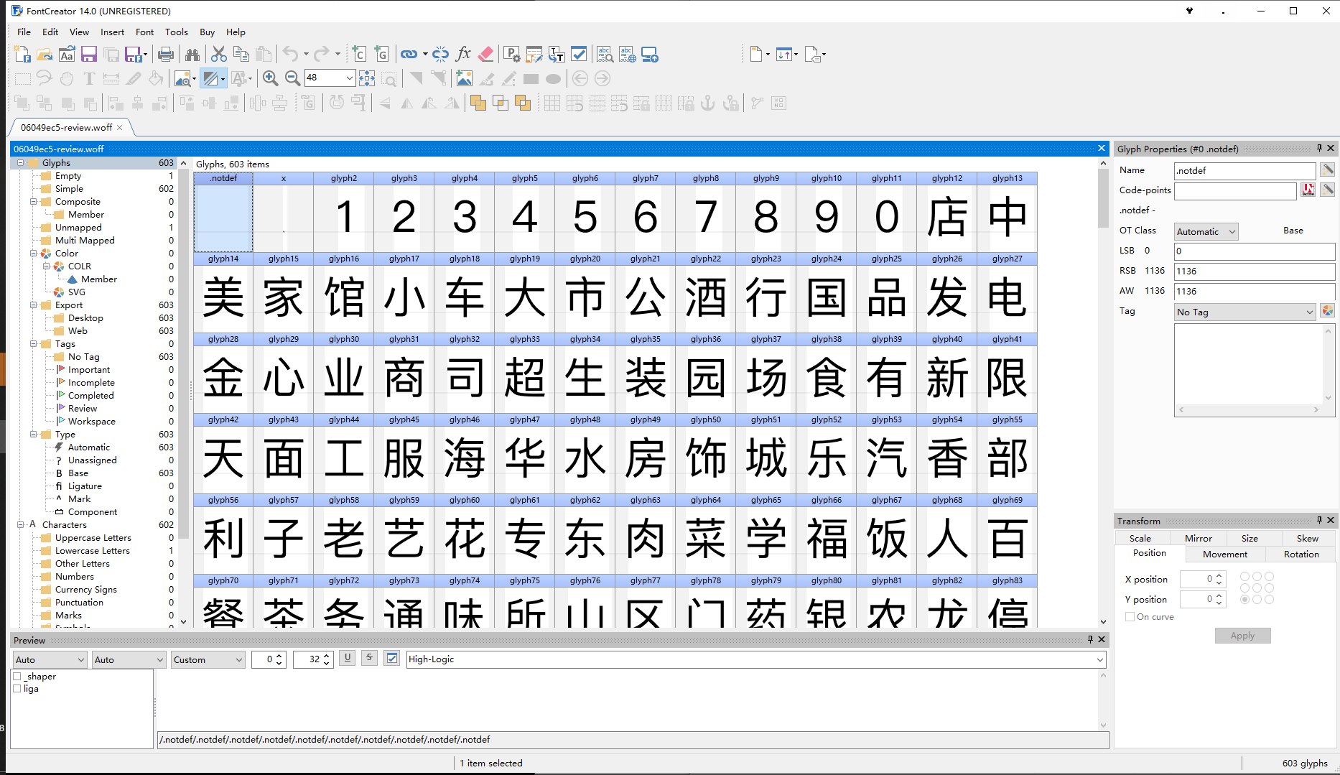Collapse the Tags tree node
The width and height of the screenshot is (1340, 775).
pos(34,344)
